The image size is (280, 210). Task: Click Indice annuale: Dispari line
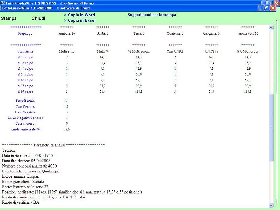[x=20, y=176]
